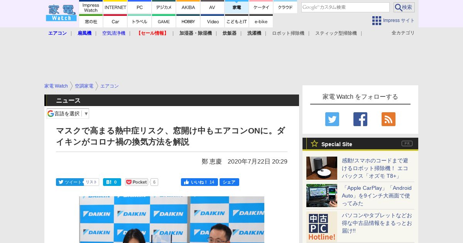Image resolution: width=463 pixels, height=243 pixels.
Task: Click the ツイート tweet button
Action: pyautogui.click(x=69, y=182)
